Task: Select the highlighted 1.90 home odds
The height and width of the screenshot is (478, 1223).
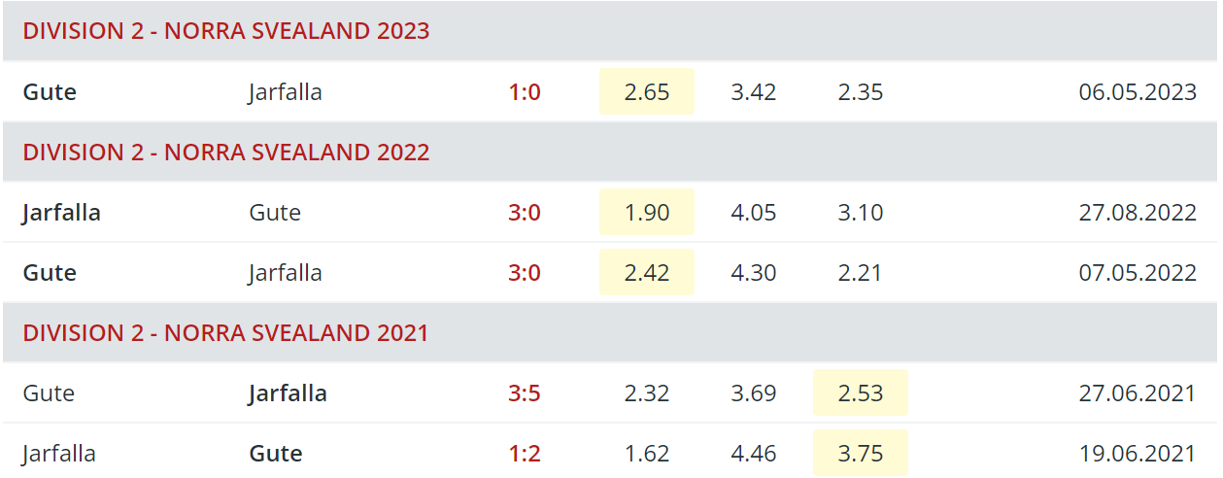Action: coord(647,212)
